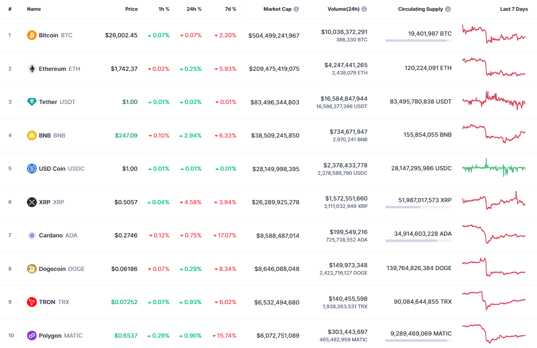
Task: Open the Bitcoin coin page link
Action: [48, 35]
